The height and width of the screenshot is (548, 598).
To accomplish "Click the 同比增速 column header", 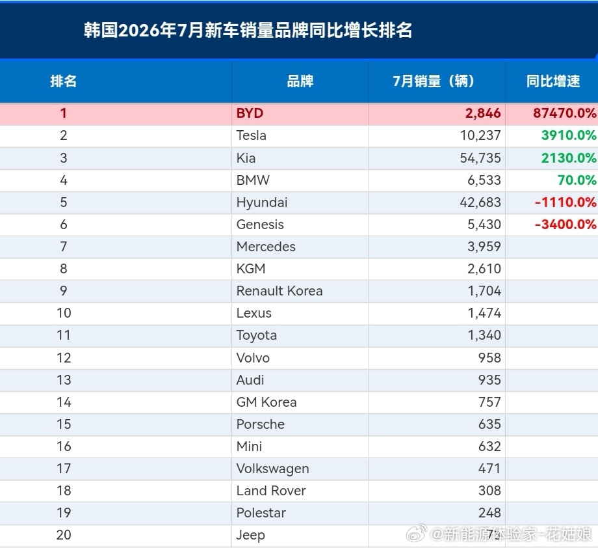I will pyautogui.click(x=553, y=81).
